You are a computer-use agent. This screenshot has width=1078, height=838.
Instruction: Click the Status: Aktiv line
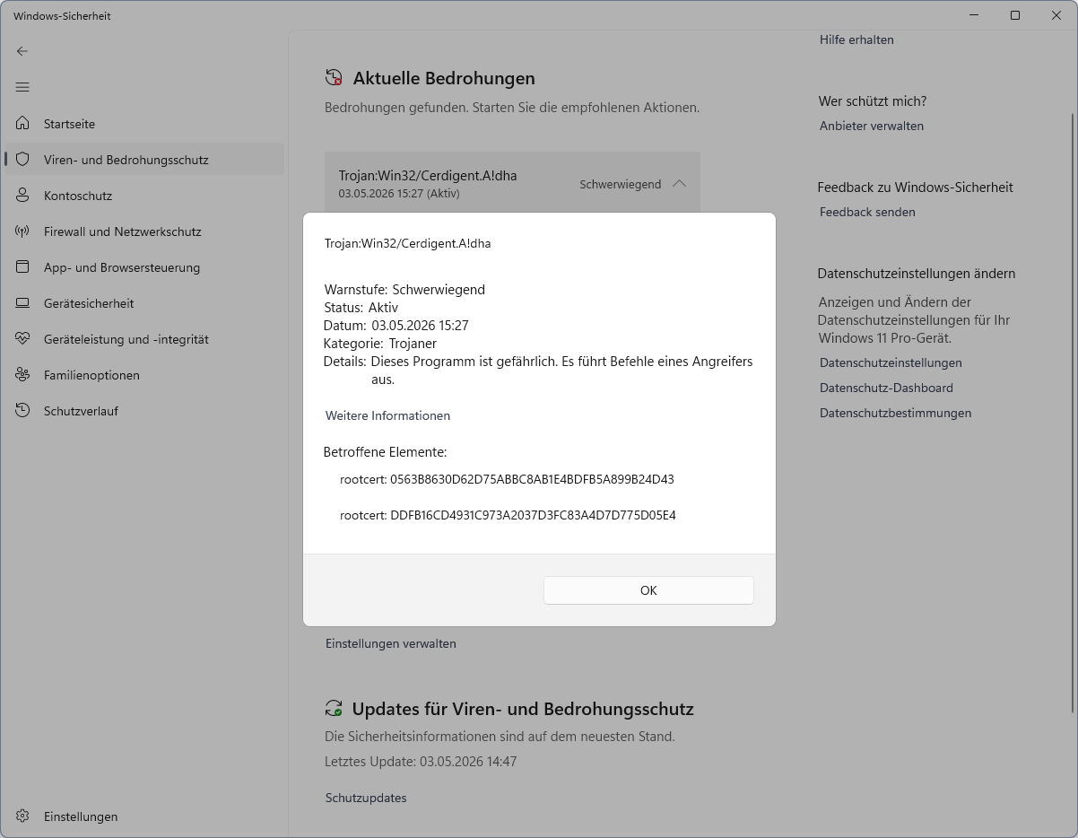tap(361, 307)
